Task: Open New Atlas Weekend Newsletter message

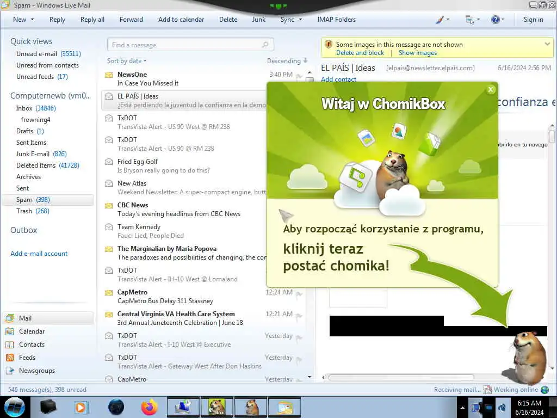Action: pyautogui.click(x=185, y=187)
